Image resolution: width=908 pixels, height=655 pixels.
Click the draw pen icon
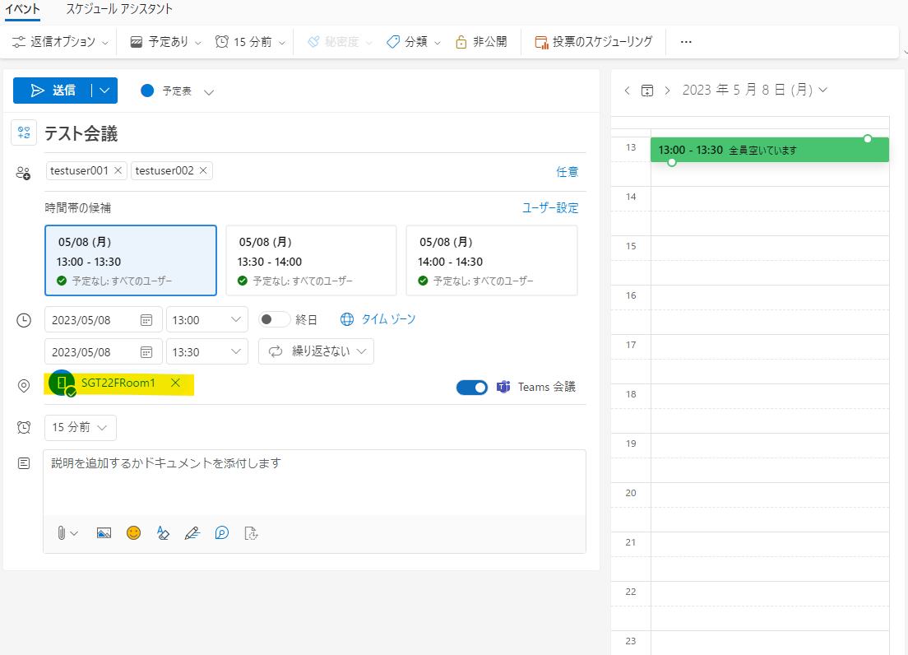point(192,532)
